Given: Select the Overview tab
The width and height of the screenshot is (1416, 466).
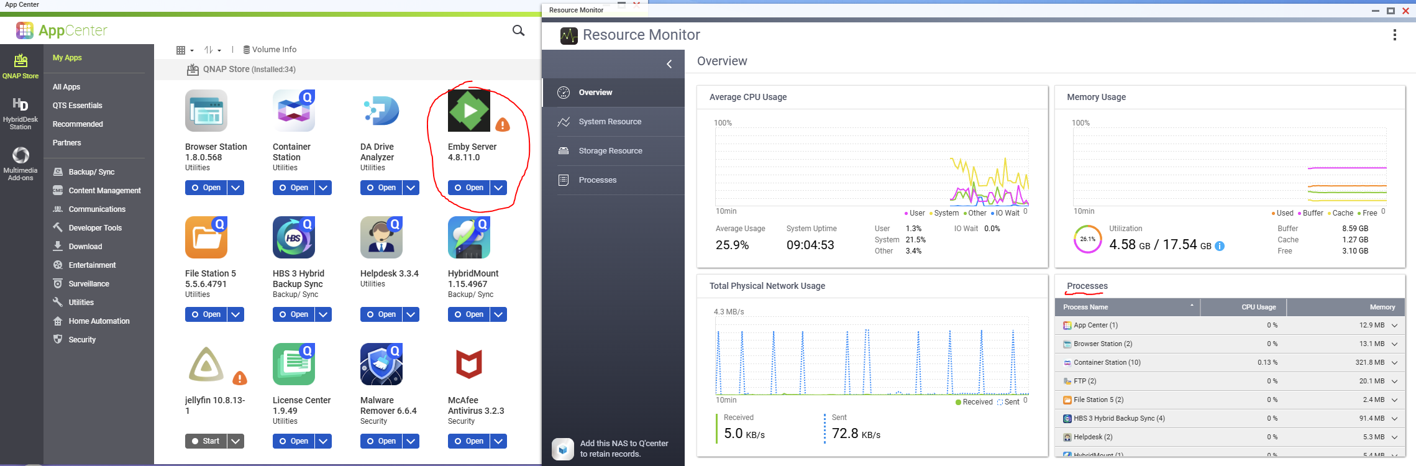Looking at the screenshot, I should point(613,93).
